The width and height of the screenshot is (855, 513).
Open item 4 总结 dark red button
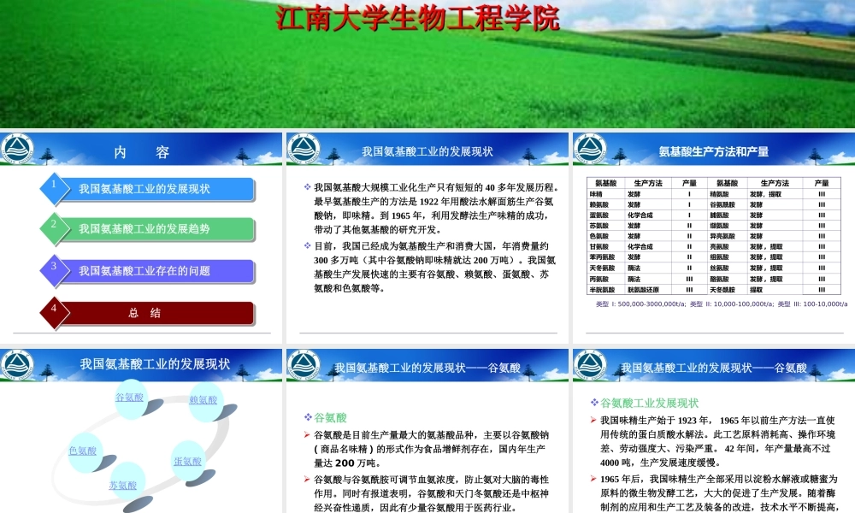156,313
